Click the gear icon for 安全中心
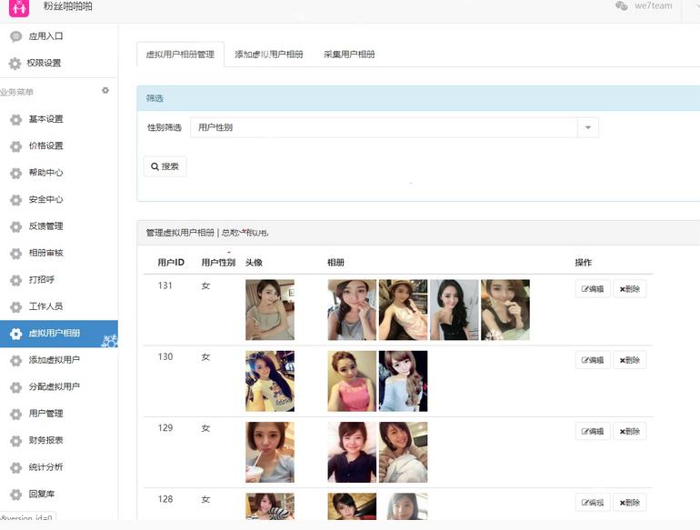 pyautogui.click(x=15, y=200)
